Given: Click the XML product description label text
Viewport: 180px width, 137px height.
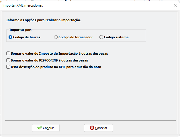Looking at the screenshot, I should 56,67.
